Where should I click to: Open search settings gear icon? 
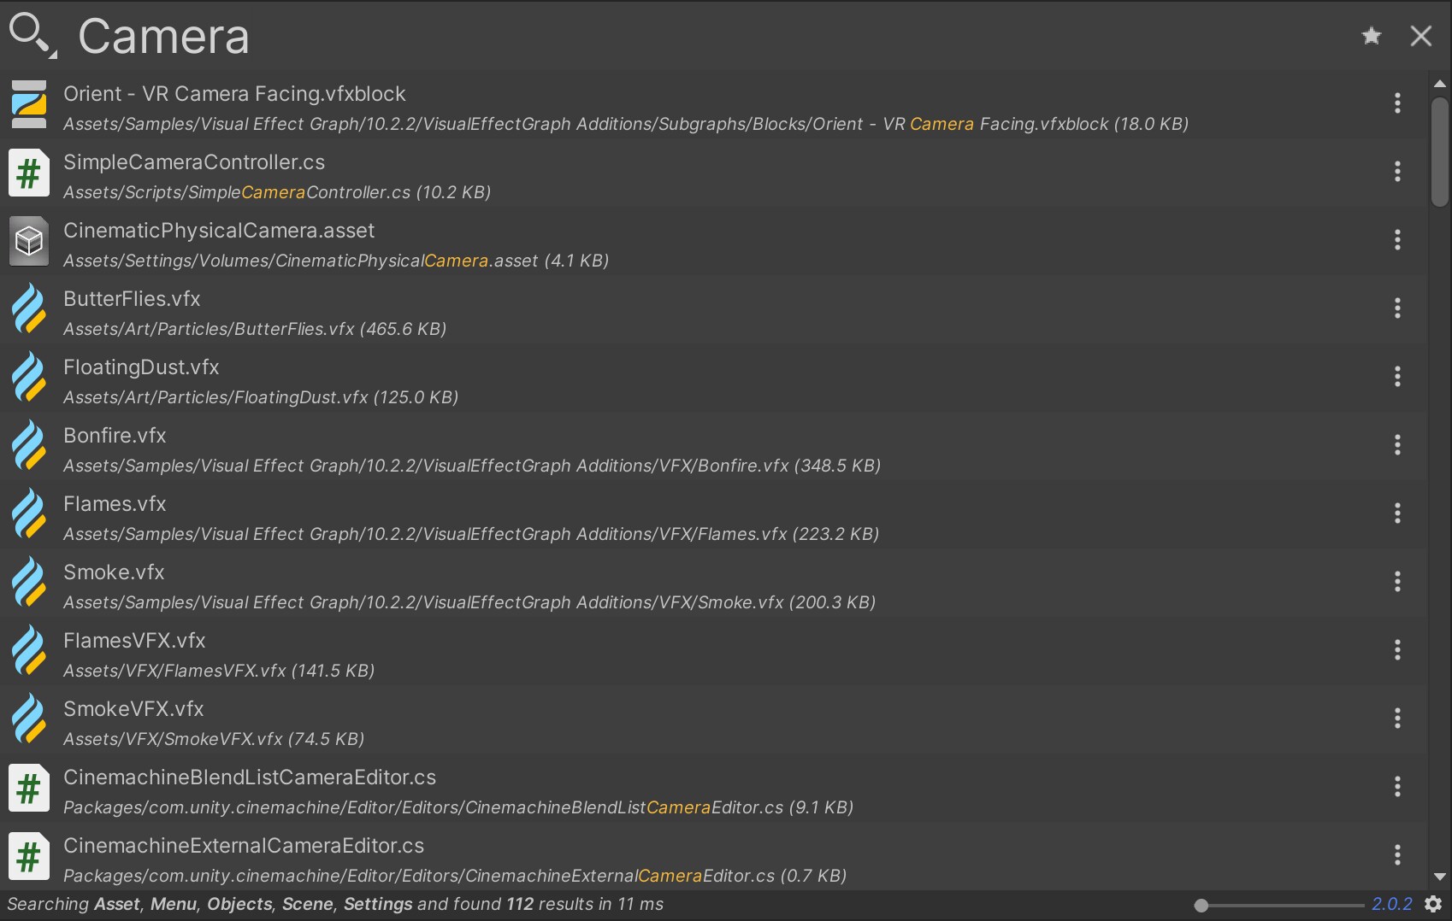1433,904
